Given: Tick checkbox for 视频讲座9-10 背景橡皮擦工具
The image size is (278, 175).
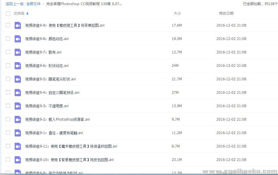Looking at the screenshot, I should [x=8, y=159].
